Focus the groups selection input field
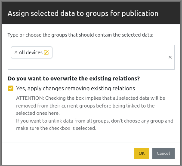The width and height of the screenshot is (182, 166). coord(91,57)
